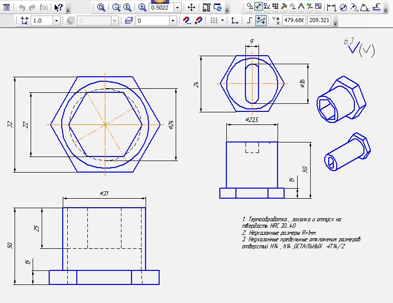
Task: Select the linear dimension tool
Action: 331,8
